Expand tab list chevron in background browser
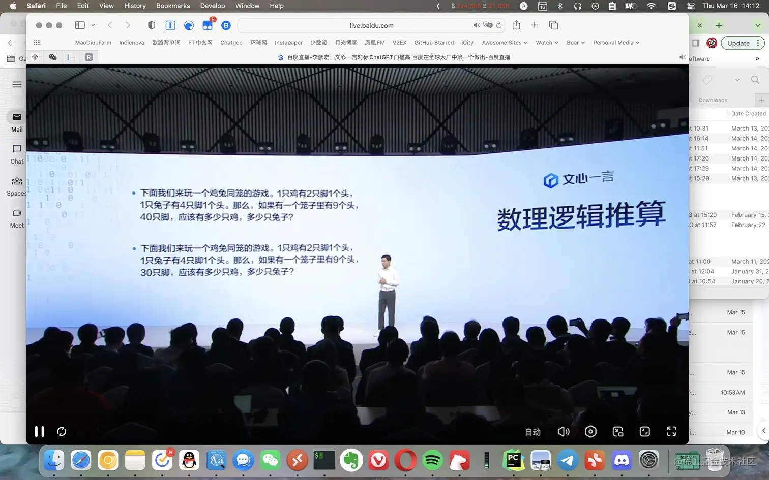This screenshot has height=480, width=769. [x=758, y=25]
